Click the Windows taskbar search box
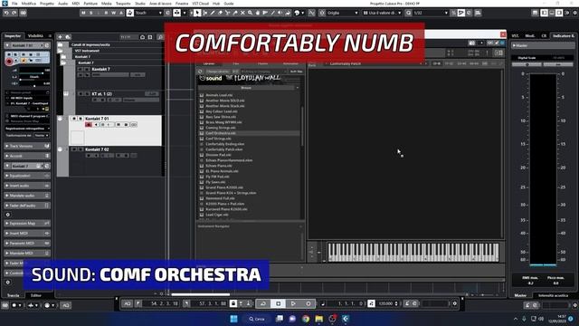 pyautogui.click(x=256, y=319)
